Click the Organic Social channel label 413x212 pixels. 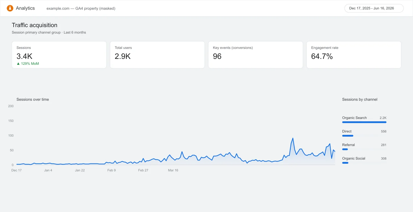tap(354, 158)
